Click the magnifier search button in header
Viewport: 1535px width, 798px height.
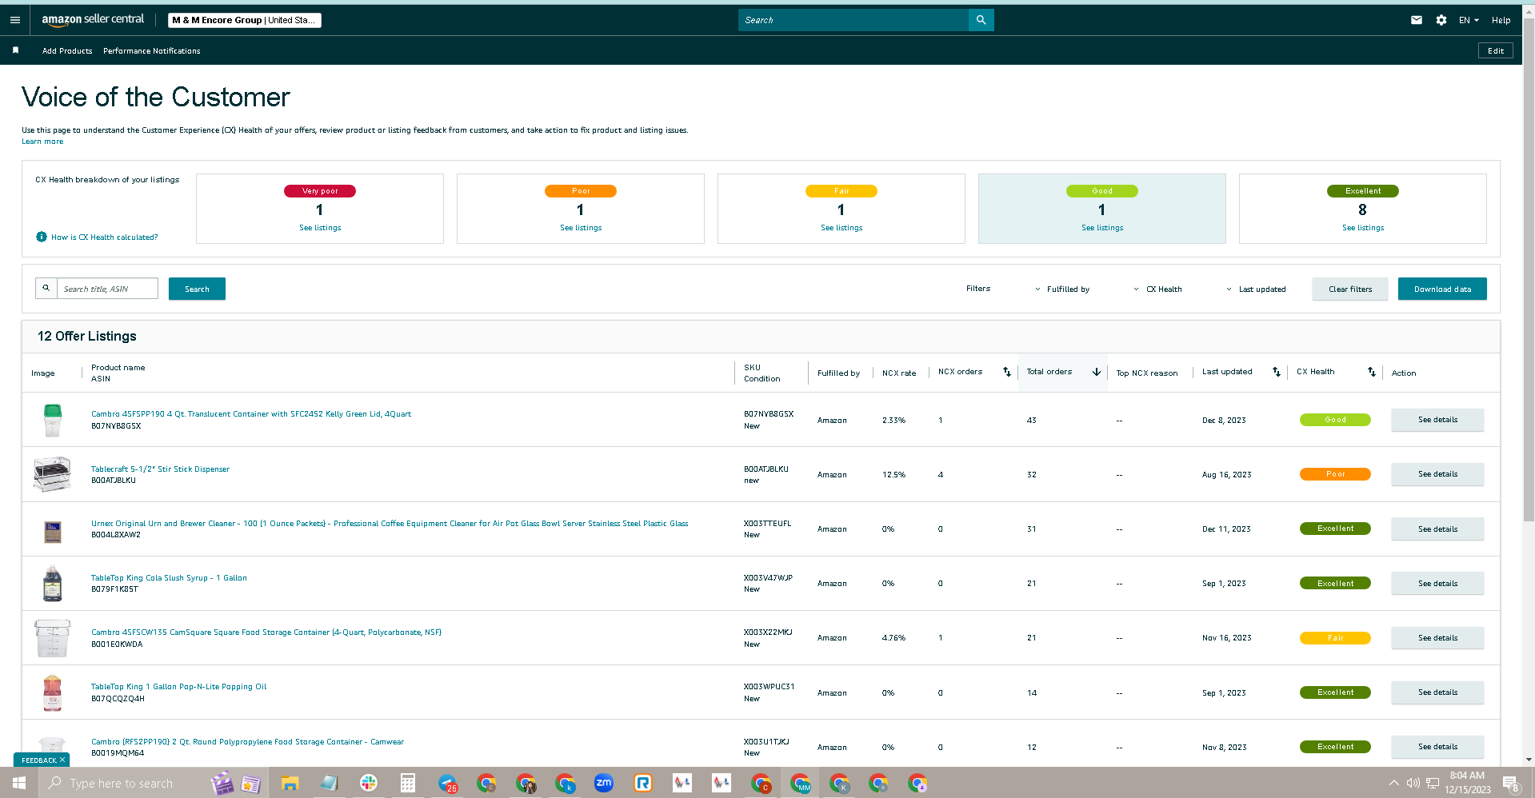pos(981,20)
